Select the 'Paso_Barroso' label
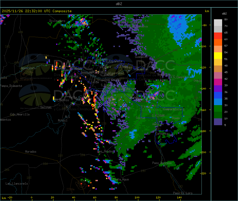238x201 pixels. [x=162, y=163]
